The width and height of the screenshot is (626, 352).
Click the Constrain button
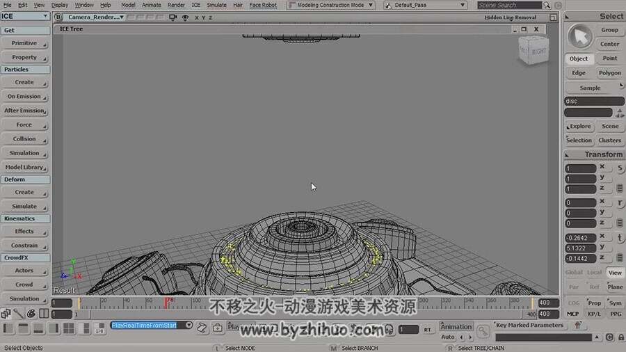pyautogui.click(x=25, y=246)
